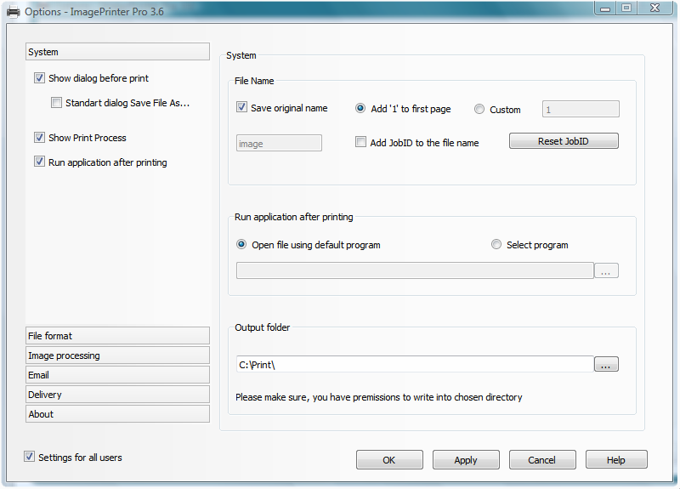Click the Reset JobID button
Image resolution: width=680 pixels, height=489 pixels.
click(x=564, y=141)
